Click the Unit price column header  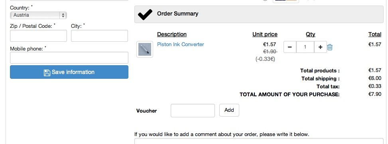[265, 34]
